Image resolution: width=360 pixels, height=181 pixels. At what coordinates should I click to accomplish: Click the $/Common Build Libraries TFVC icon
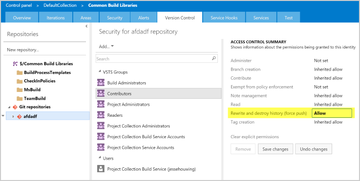[x=15, y=64]
